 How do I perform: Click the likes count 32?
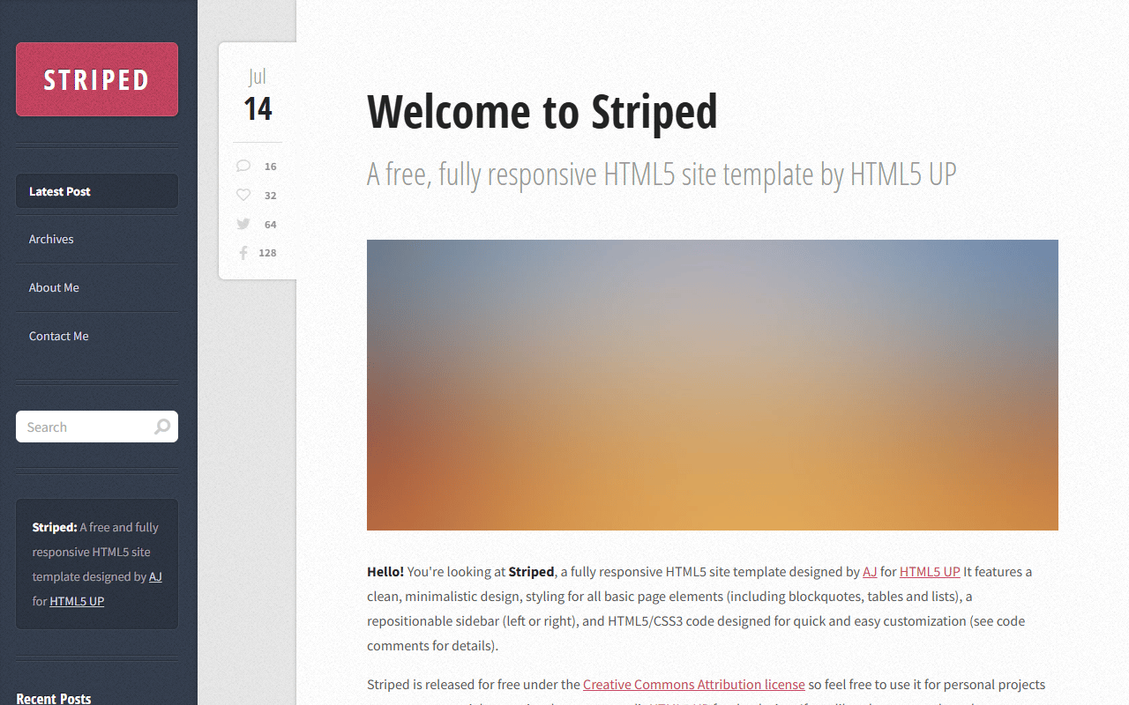click(x=271, y=196)
